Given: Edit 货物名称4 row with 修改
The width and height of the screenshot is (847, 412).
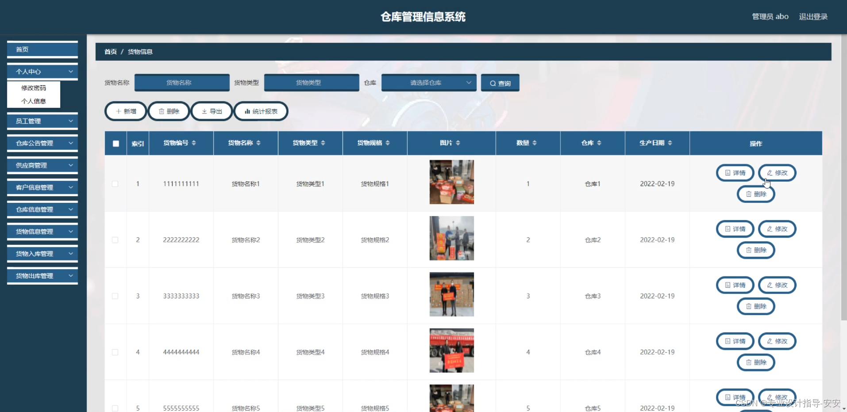Looking at the screenshot, I should coord(777,341).
